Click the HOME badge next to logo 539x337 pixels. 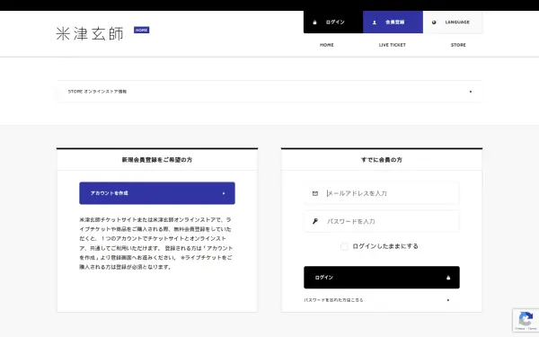pyautogui.click(x=141, y=31)
